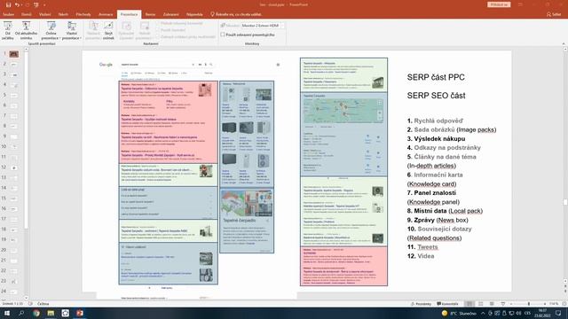568x319 pixels.
Task: Open the Poznámky notes pane
Action: pos(421,304)
